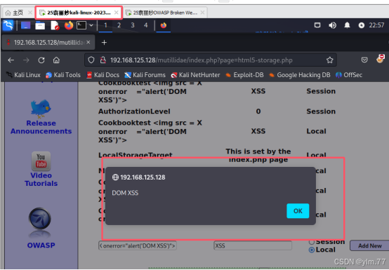Click the show desktop panel icon
The width and height of the screenshot is (389, 270).
tap(25, 25)
